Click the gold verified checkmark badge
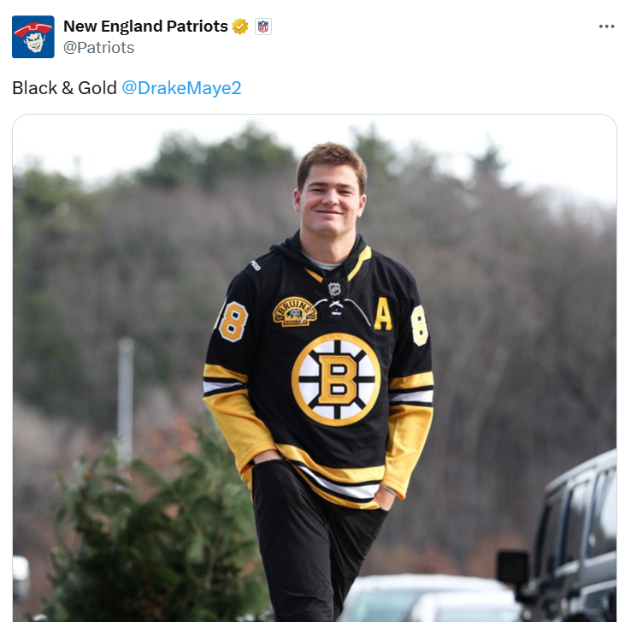Viewport: 625px width, 622px height. point(240,27)
